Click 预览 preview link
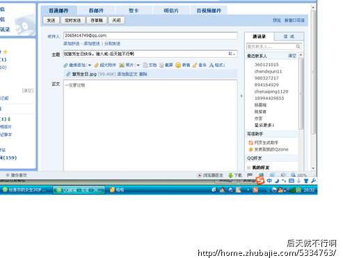The height and width of the screenshot is (258, 343). click(x=277, y=20)
